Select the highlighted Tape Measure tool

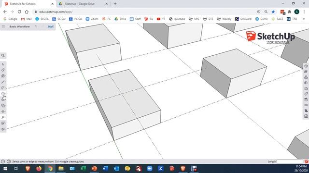pyautogui.click(x=3, y=117)
